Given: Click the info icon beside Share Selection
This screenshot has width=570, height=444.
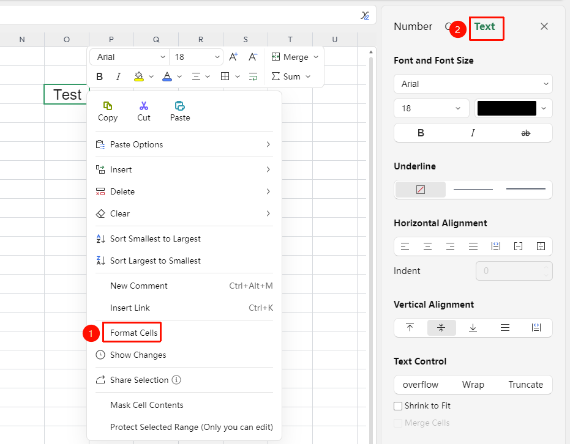Looking at the screenshot, I should click(176, 380).
